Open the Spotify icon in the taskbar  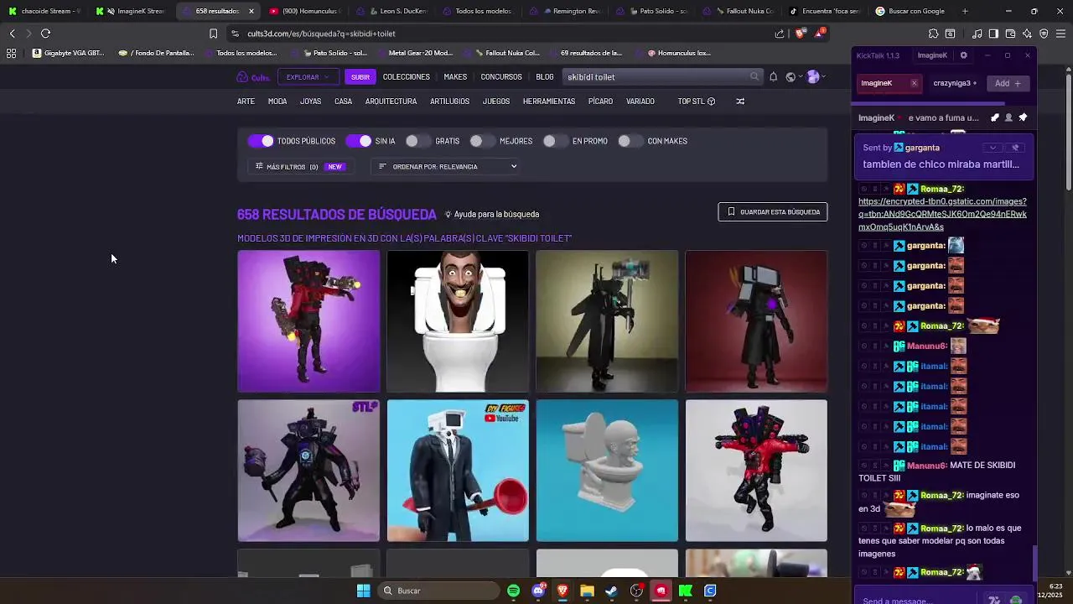[x=514, y=591]
